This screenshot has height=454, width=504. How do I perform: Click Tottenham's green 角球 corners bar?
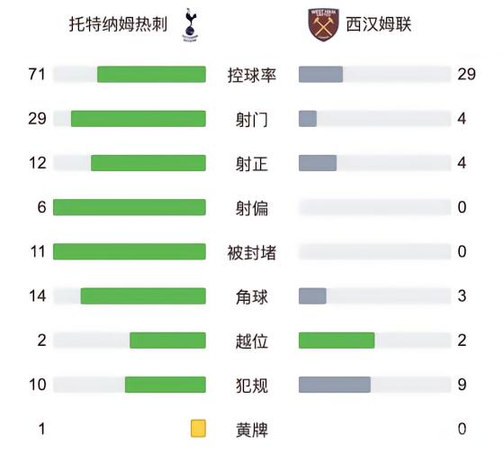pos(143,296)
